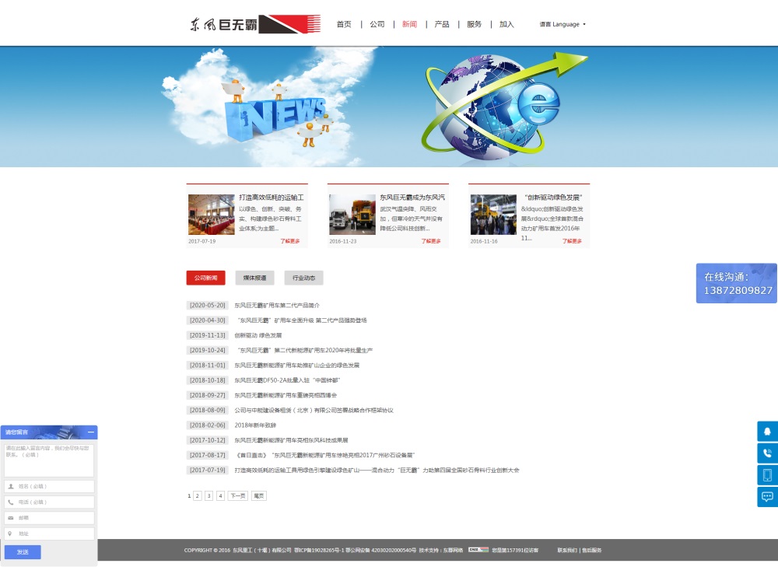Open thumbnail of the 2016-11-23 featured news

pyautogui.click(x=352, y=215)
